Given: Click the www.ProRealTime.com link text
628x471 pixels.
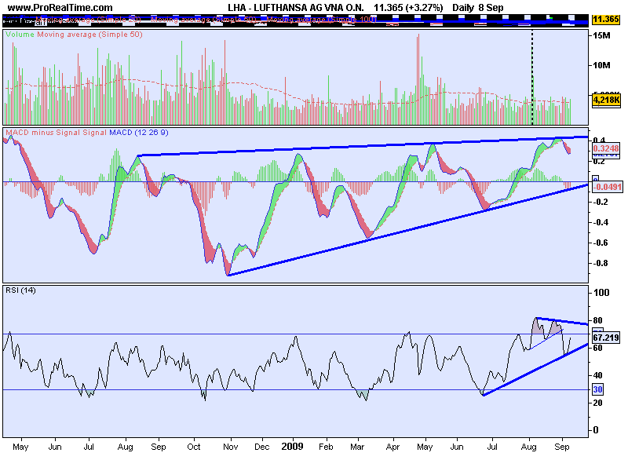Looking at the screenshot, I should [x=60, y=8].
